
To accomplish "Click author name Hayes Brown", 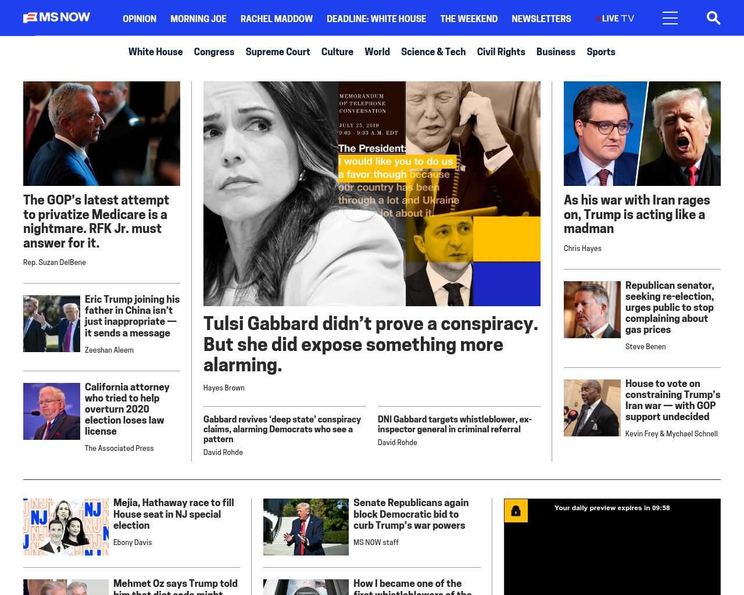I will coord(224,388).
